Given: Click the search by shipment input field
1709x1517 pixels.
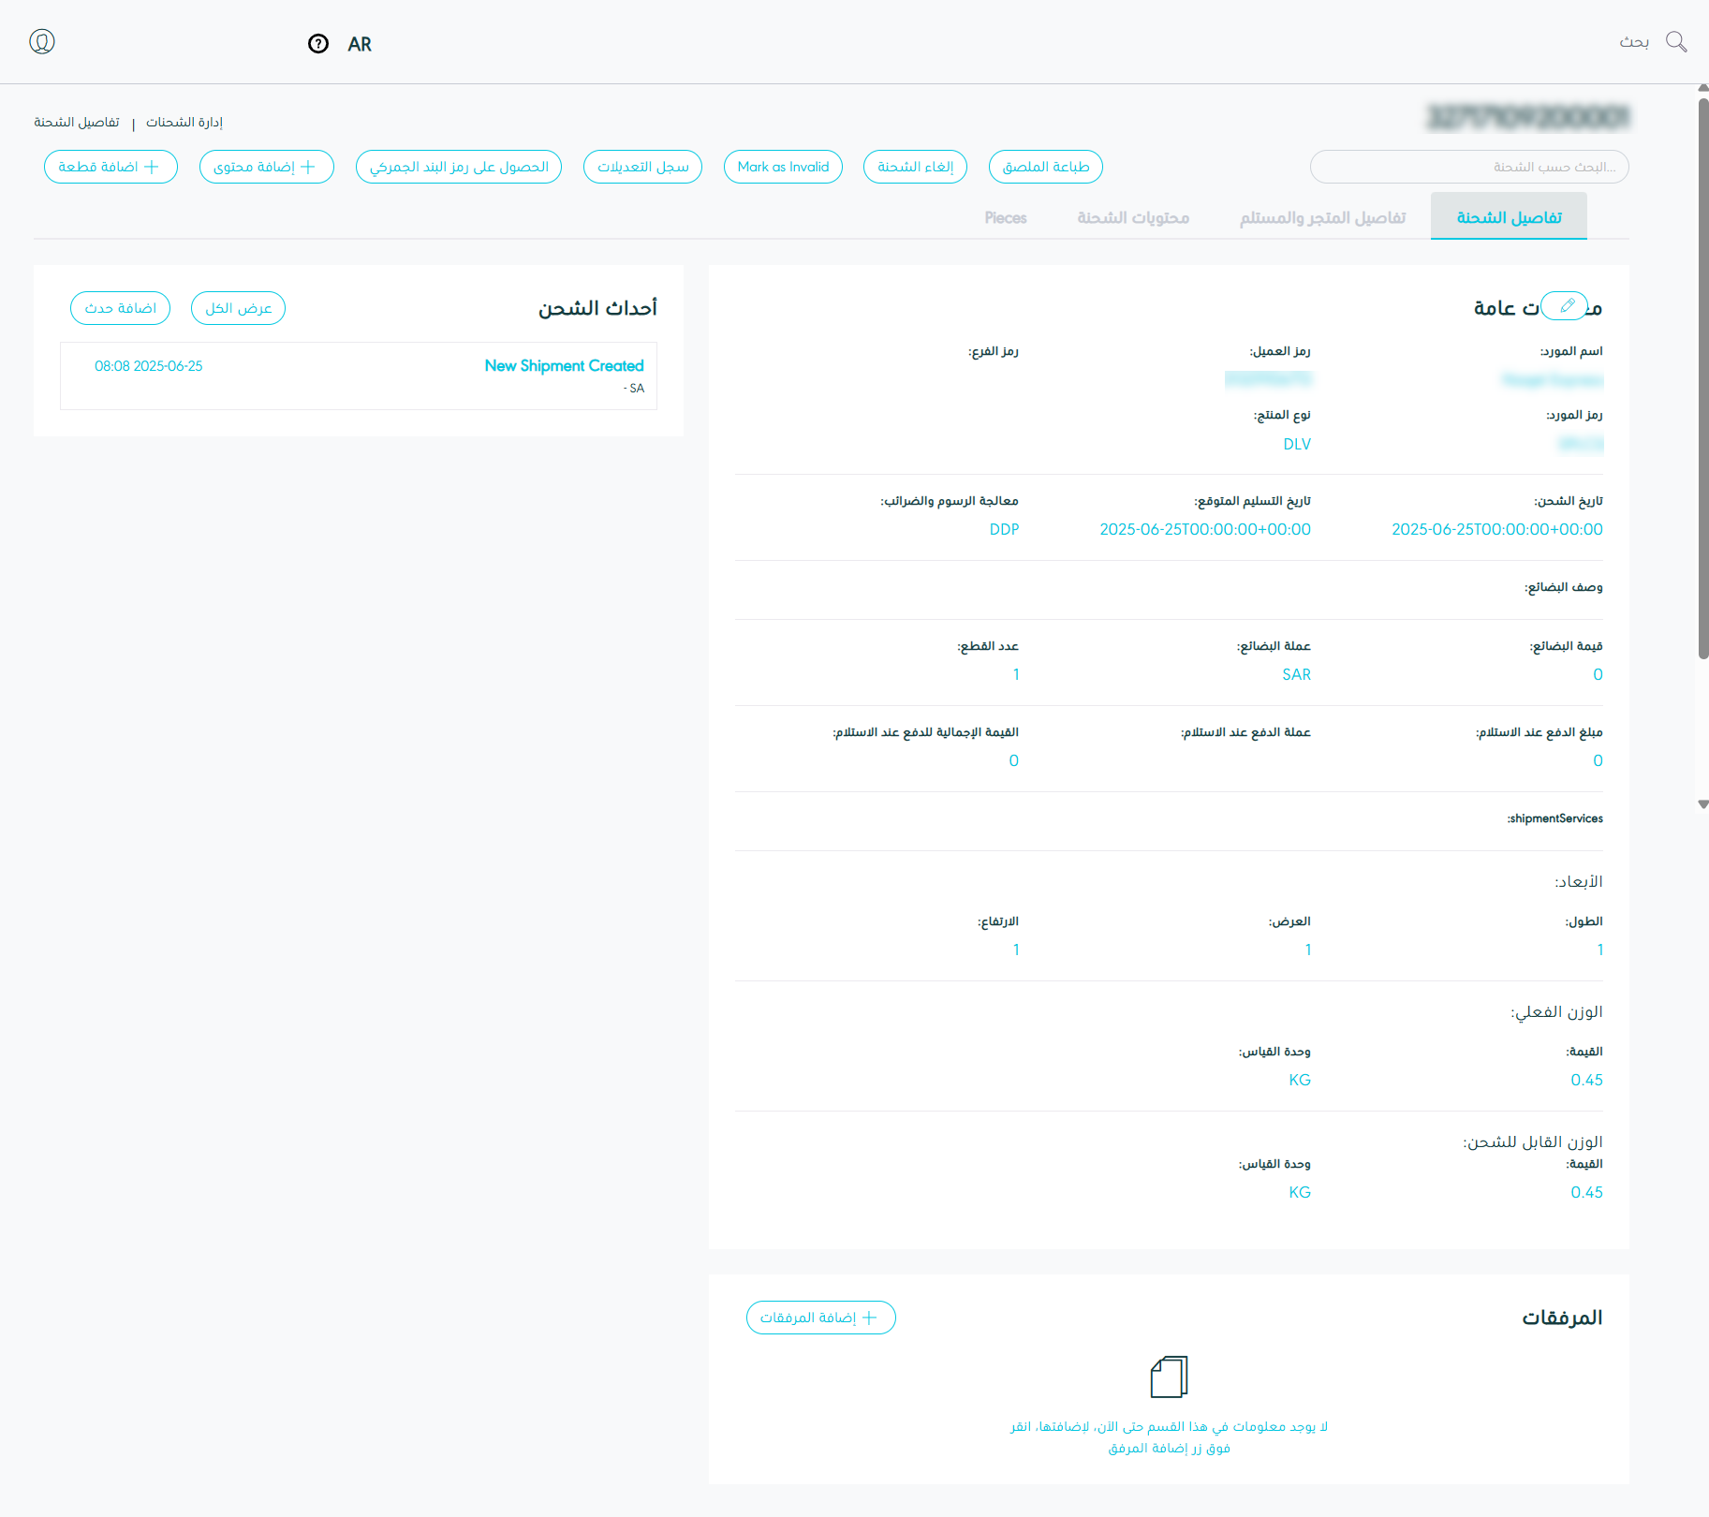Looking at the screenshot, I should coord(1468,167).
